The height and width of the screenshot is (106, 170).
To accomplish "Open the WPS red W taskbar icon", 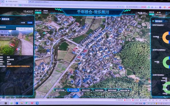I will tap(32, 103).
